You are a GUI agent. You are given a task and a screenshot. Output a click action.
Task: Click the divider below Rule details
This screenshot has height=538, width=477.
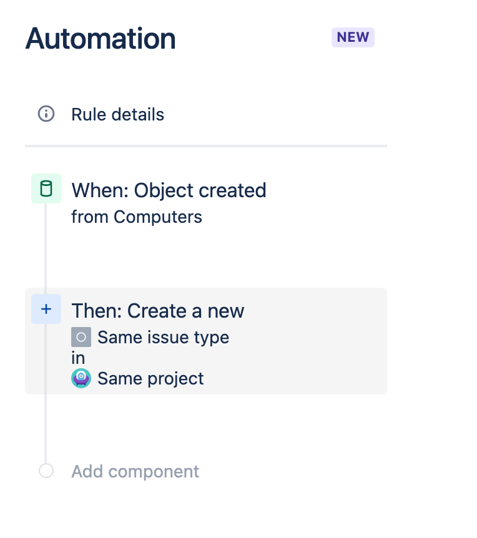[x=206, y=145]
